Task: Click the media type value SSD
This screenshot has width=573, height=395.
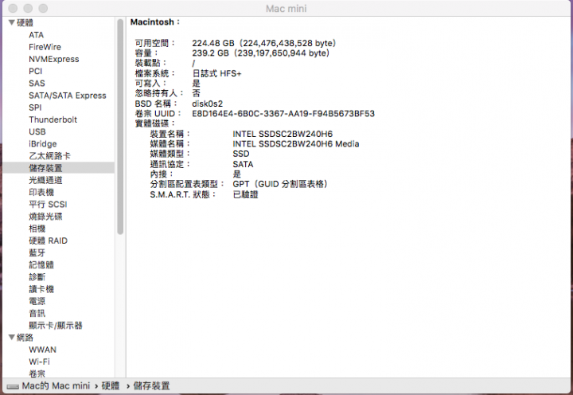Action: [241, 154]
